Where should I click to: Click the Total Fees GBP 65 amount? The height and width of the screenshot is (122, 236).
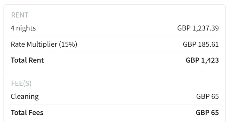[207, 112]
